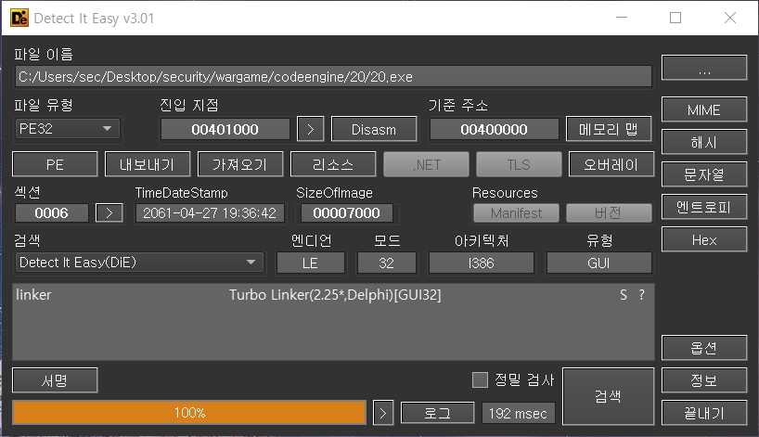The width and height of the screenshot is (759, 437).
Task: Click the arrow button next to section count 0006
Action: point(109,213)
